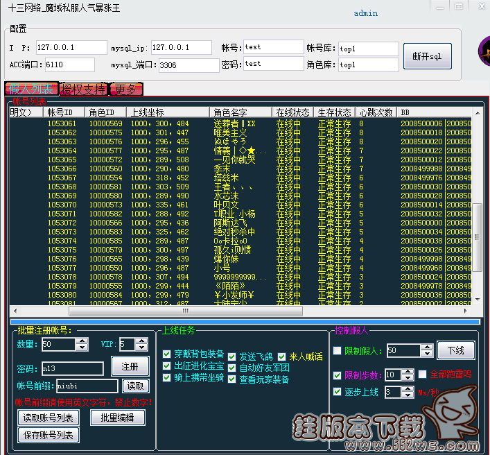The width and height of the screenshot is (490, 455).
Task: Toggle the 发送飞鸽 checkbox
Action: 232,357
